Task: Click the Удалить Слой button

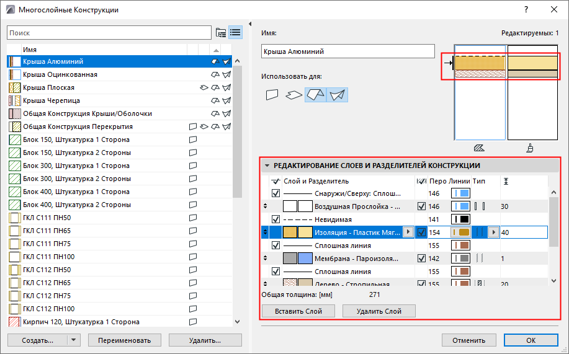Action: 379,311
